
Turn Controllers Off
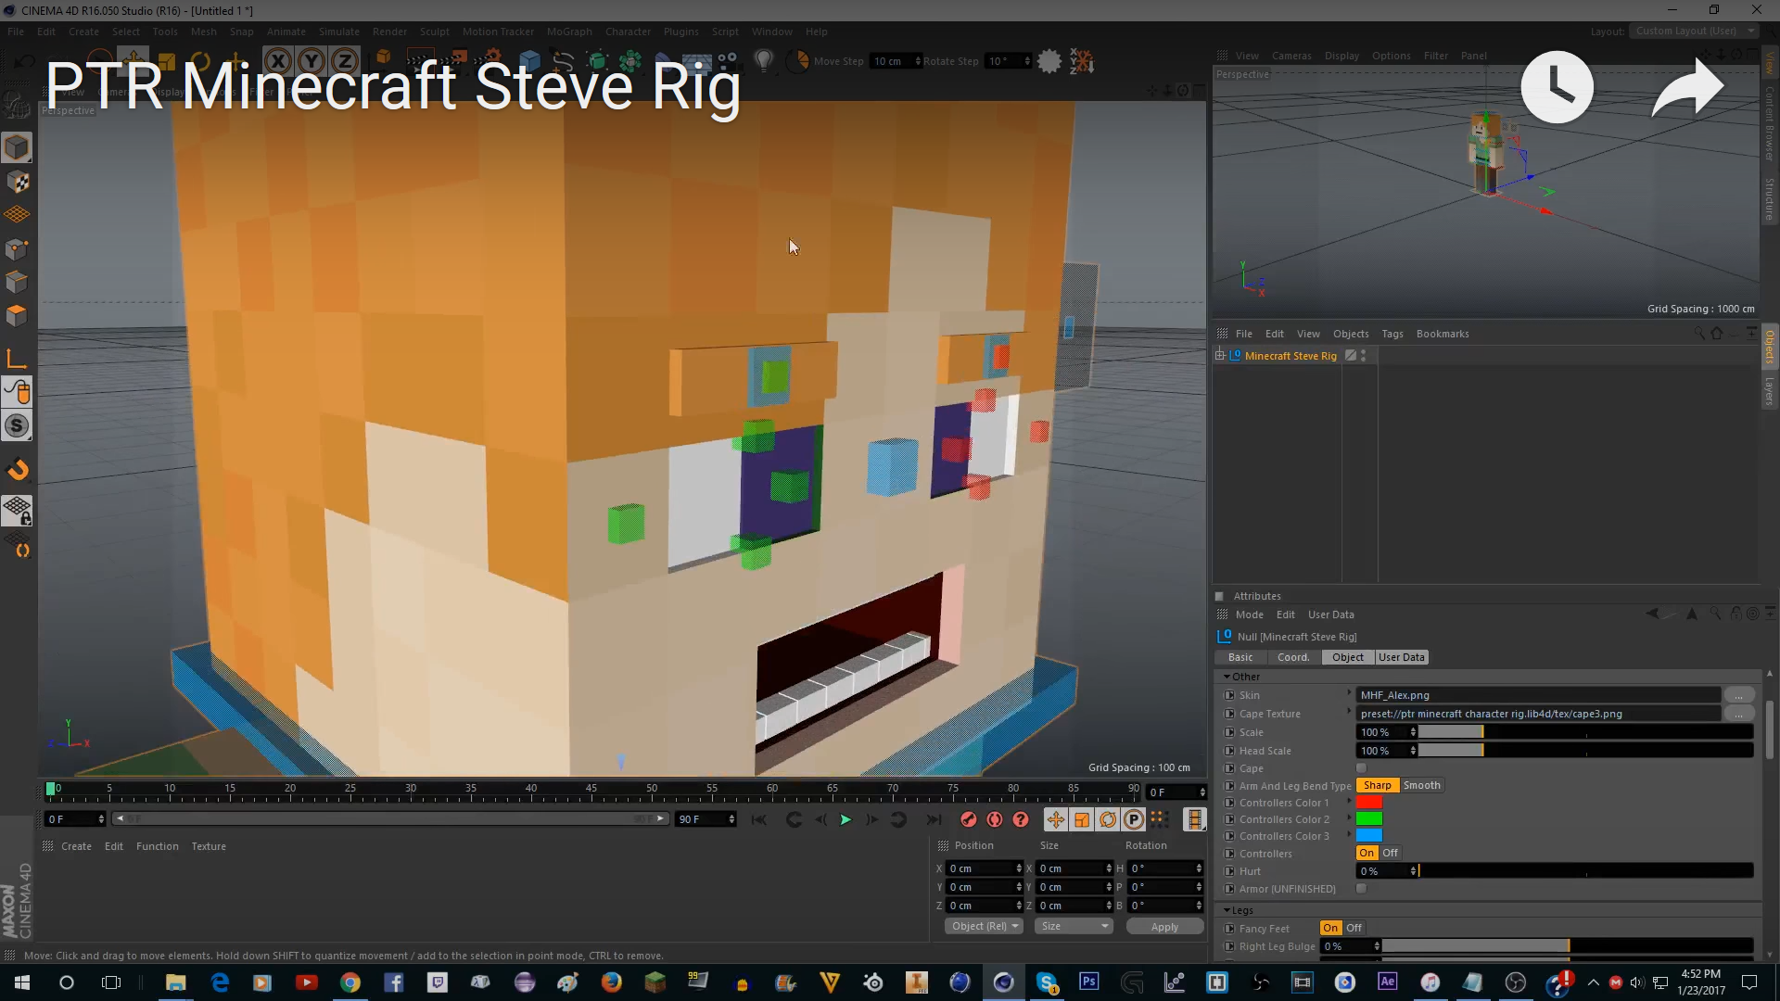[1390, 853]
